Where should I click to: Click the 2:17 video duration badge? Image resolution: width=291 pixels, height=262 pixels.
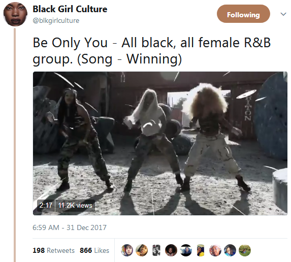[x=46, y=206]
